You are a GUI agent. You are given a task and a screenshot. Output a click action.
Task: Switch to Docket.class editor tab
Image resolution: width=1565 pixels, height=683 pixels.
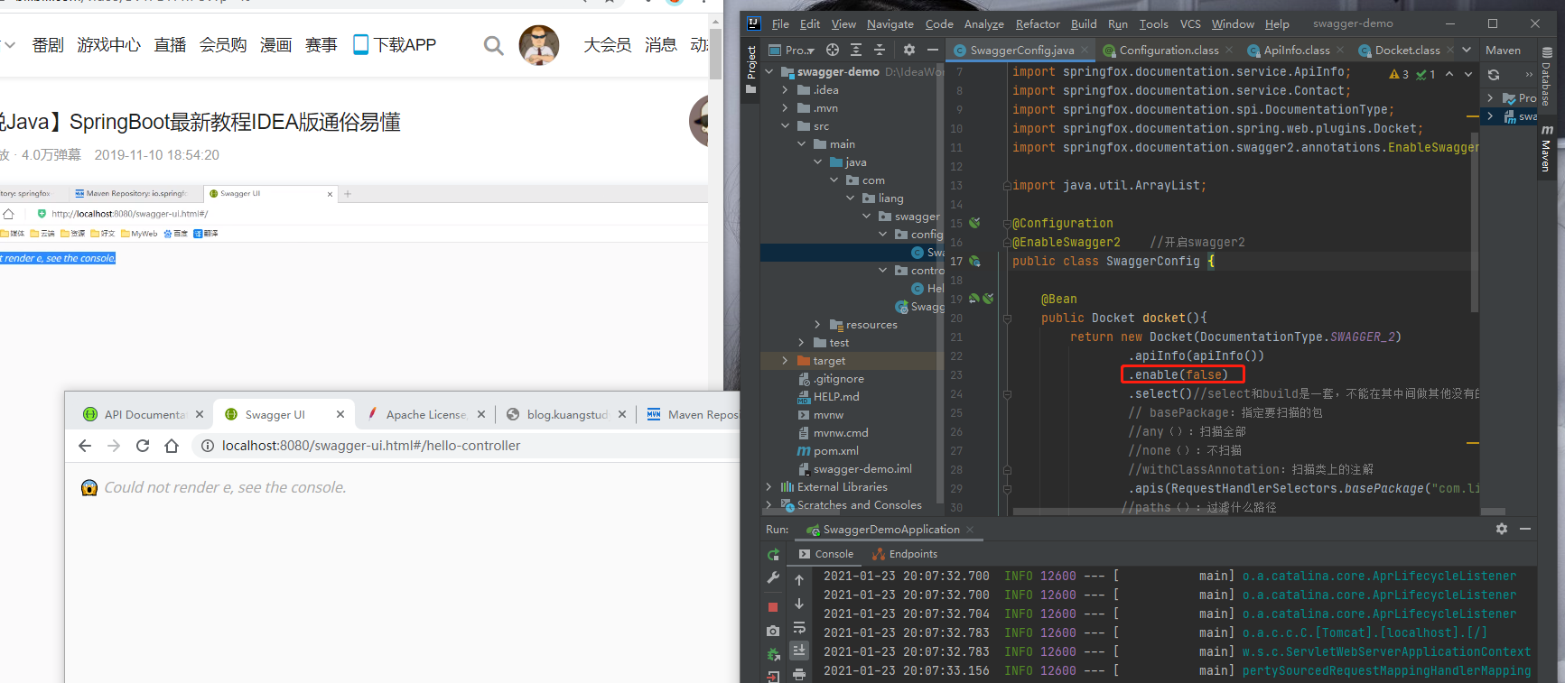tap(1407, 50)
